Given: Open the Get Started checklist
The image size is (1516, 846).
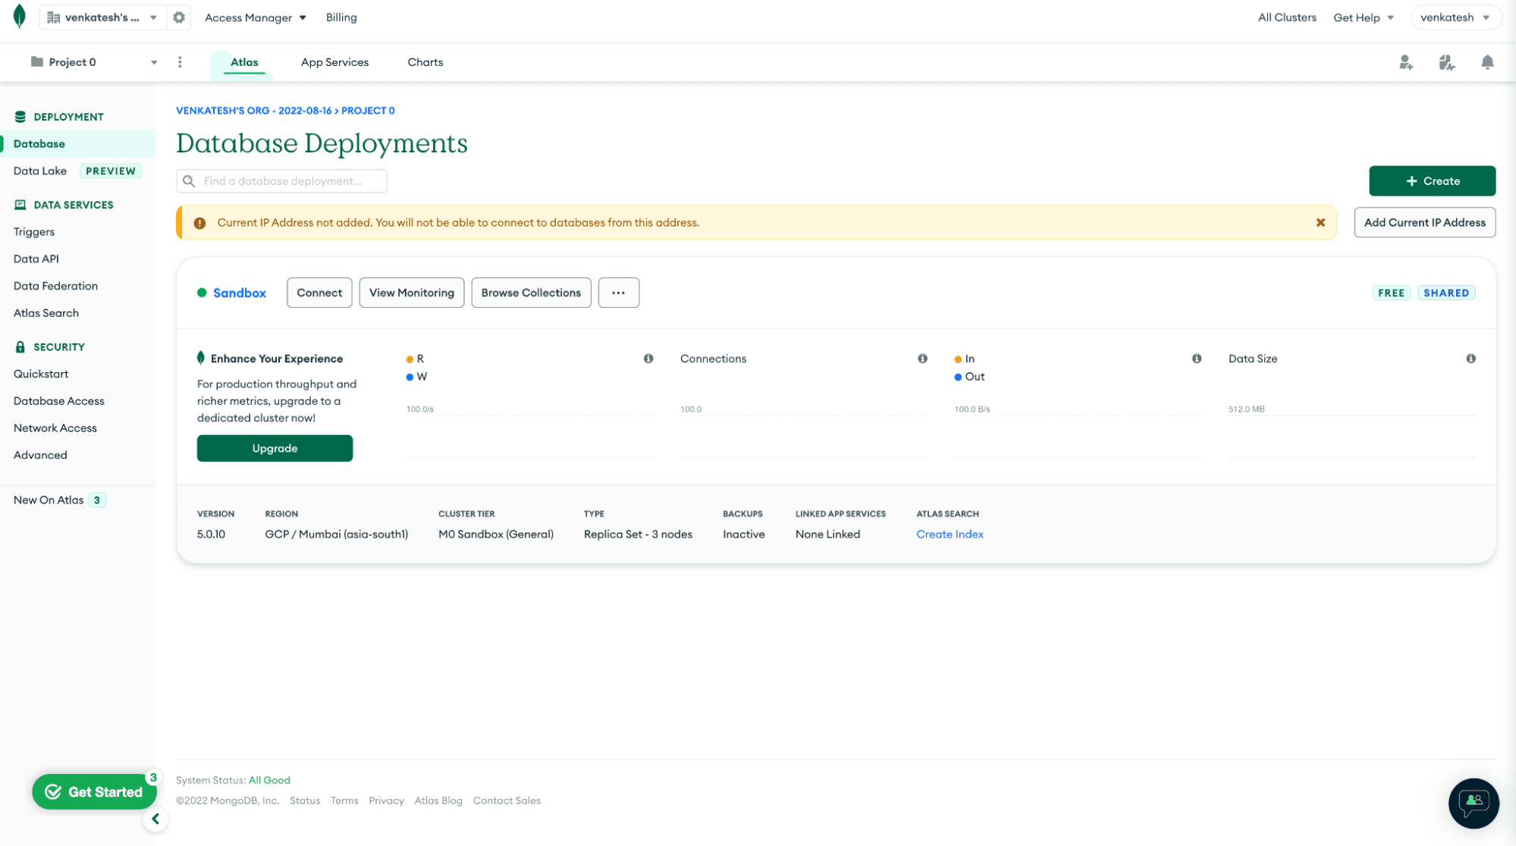Looking at the screenshot, I should (95, 792).
